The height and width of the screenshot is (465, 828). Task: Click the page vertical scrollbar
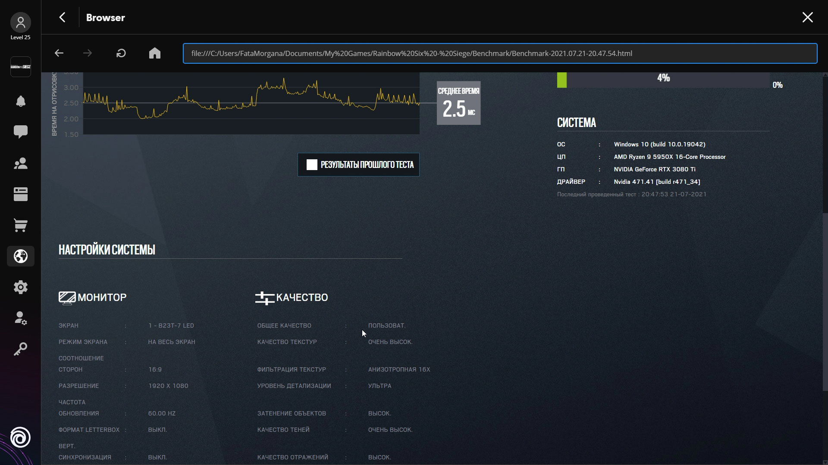(825, 301)
